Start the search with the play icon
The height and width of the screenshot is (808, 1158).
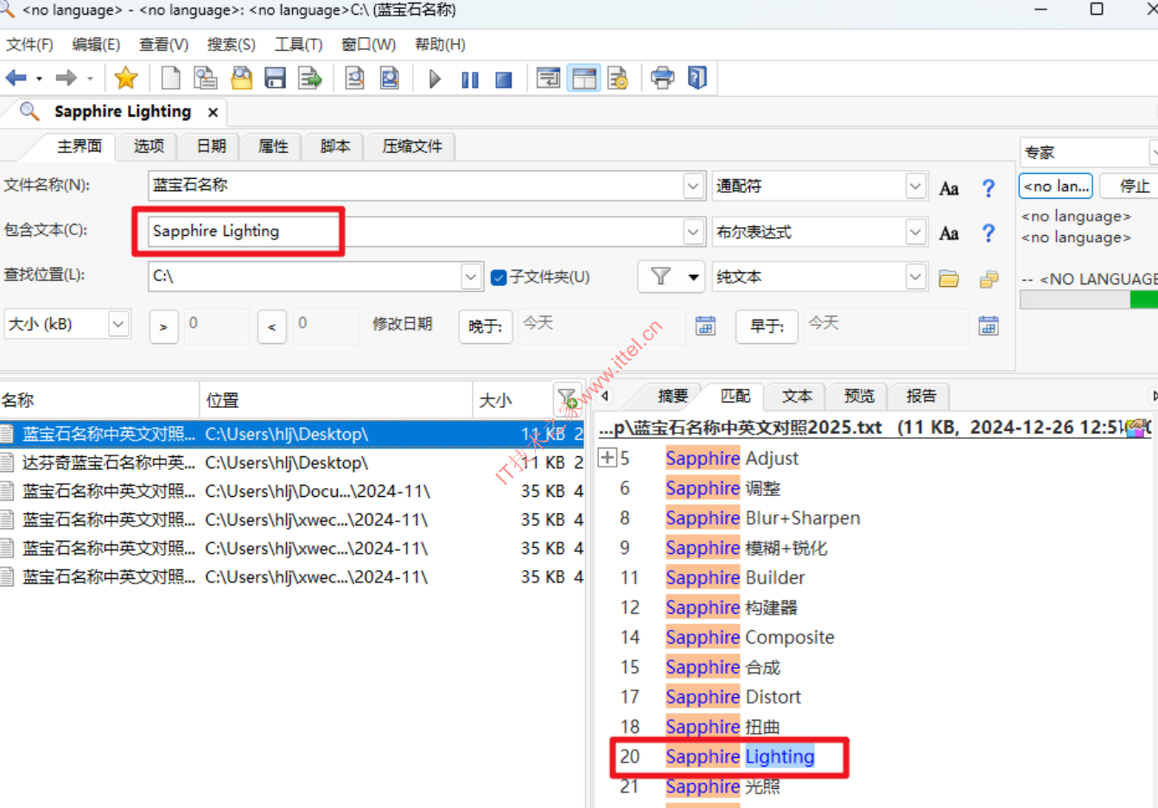(x=435, y=80)
